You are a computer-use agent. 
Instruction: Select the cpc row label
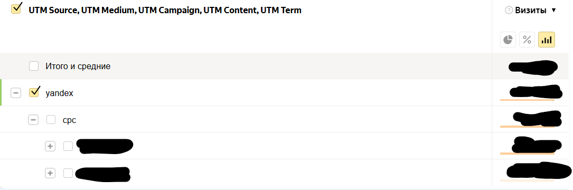tap(69, 120)
